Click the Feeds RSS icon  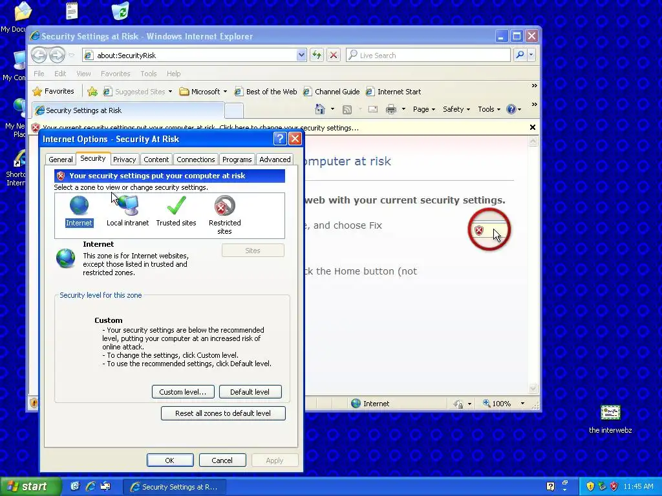pyautogui.click(x=347, y=110)
